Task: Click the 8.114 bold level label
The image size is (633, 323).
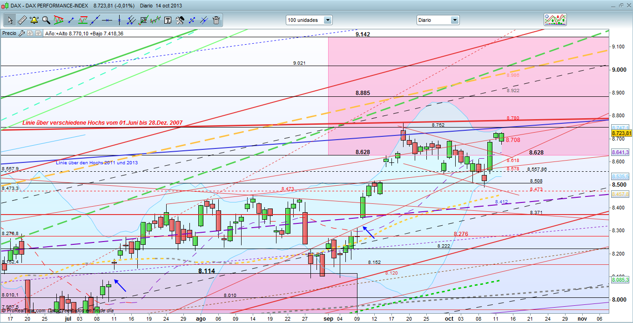Action: 207,271
